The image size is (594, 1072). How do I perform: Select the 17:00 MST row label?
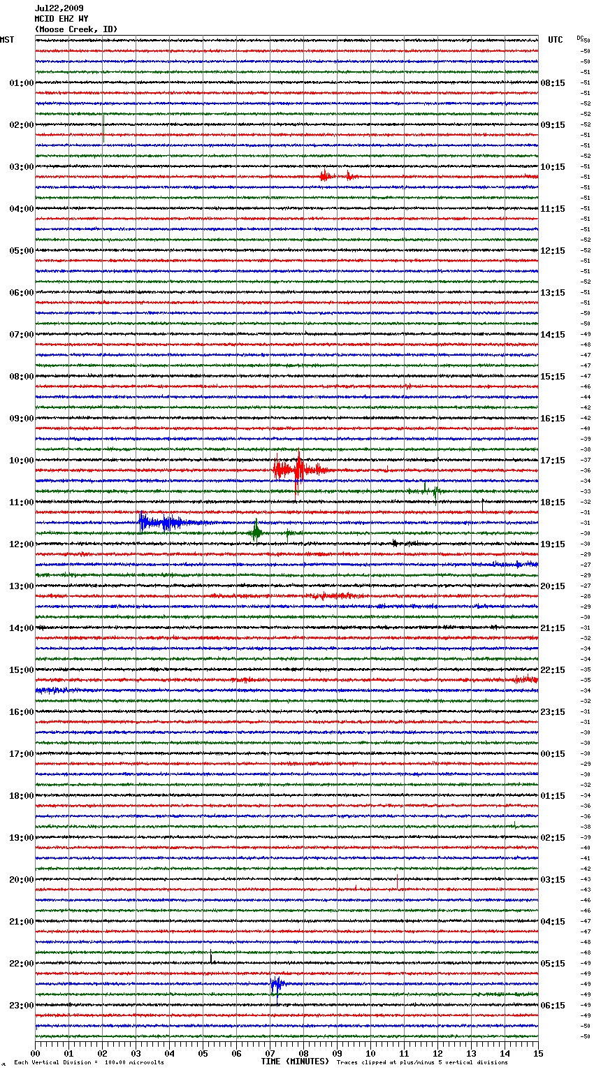[22, 754]
